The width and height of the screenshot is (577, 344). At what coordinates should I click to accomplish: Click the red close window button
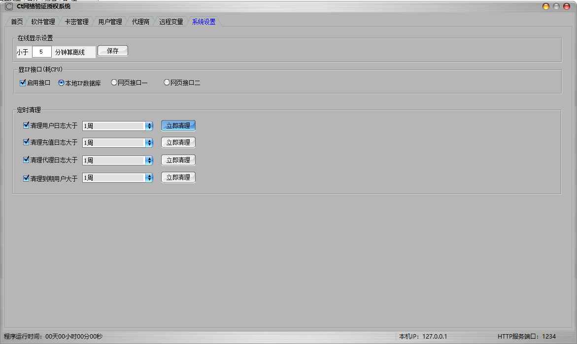[x=567, y=6]
